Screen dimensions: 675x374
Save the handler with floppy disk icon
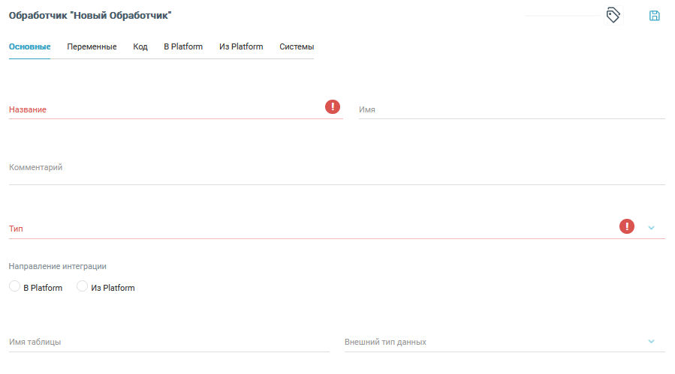coord(654,16)
